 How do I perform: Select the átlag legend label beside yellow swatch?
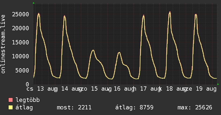pyautogui.click(x=24, y=108)
